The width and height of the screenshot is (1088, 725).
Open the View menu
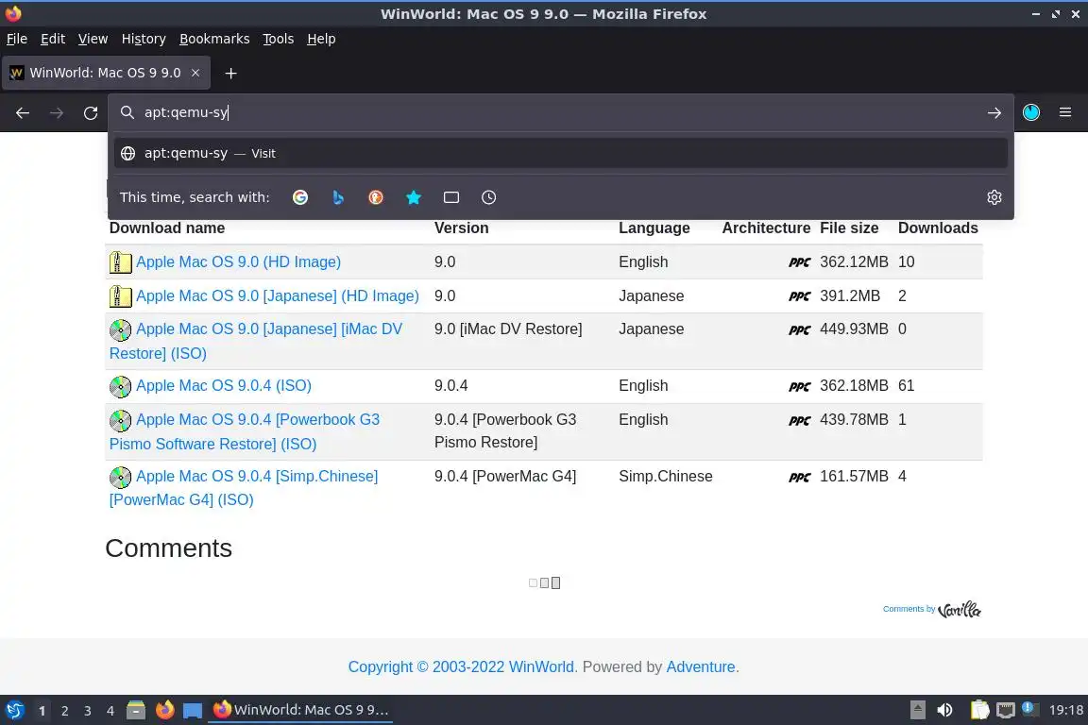click(x=93, y=39)
